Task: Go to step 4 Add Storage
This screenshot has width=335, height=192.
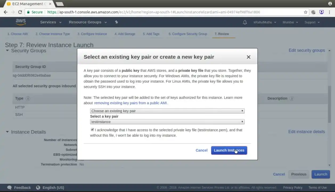Action: click(x=125, y=34)
